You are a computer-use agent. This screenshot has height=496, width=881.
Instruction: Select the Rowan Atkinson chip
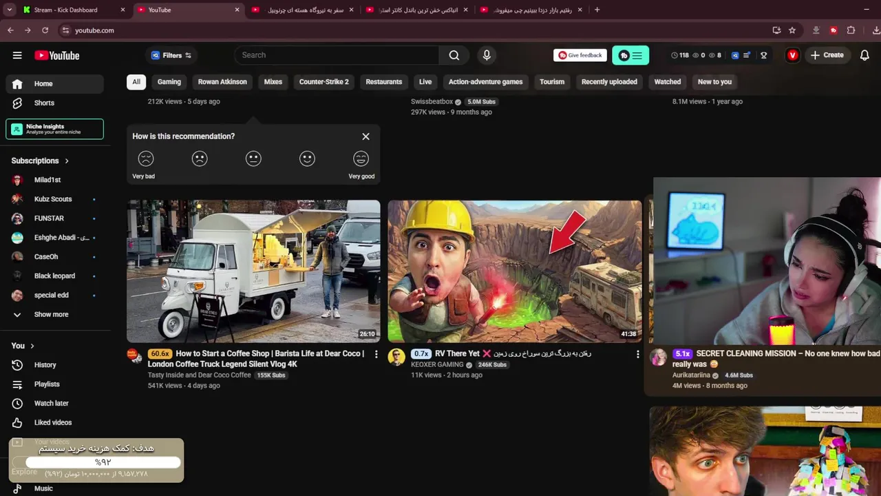pos(222,82)
